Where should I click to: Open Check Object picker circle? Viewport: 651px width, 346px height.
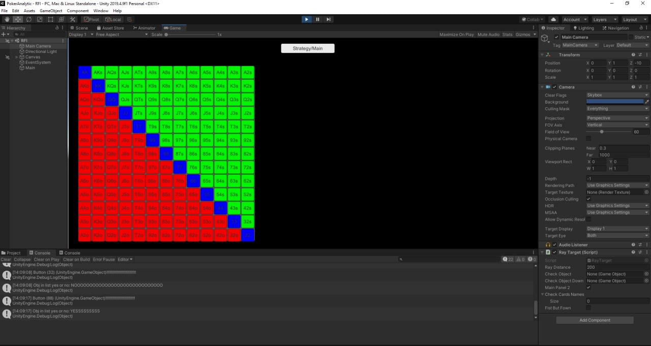pos(646,274)
